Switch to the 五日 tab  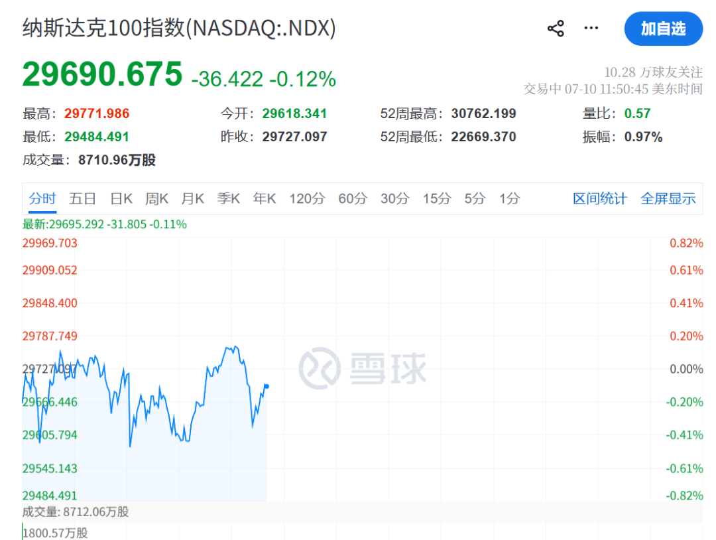(x=83, y=199)
